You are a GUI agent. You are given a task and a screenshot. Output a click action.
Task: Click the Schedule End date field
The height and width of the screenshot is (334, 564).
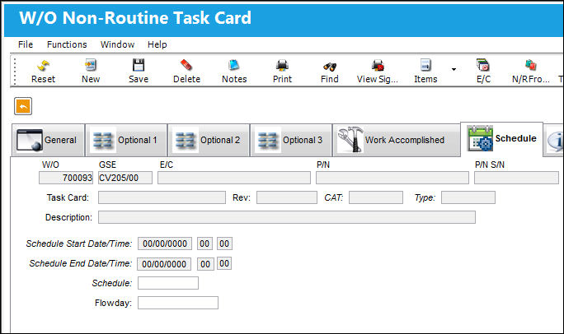(x=164, y=264)
